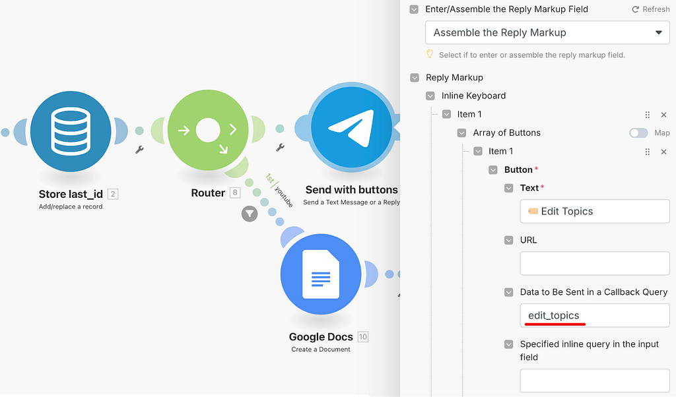This screenshot has height=397, width=676.
Task: Click the Router module number 8 badge
Action: 235,193
